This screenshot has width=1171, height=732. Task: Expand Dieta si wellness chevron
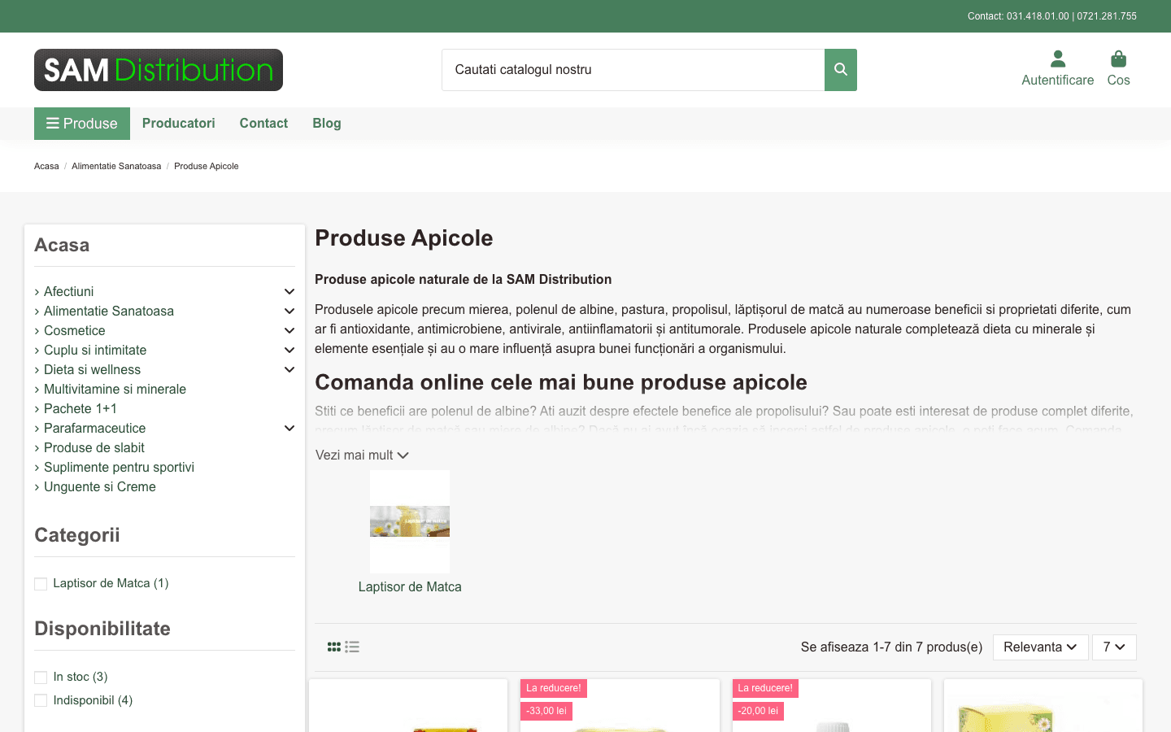(x=289, y=369)
